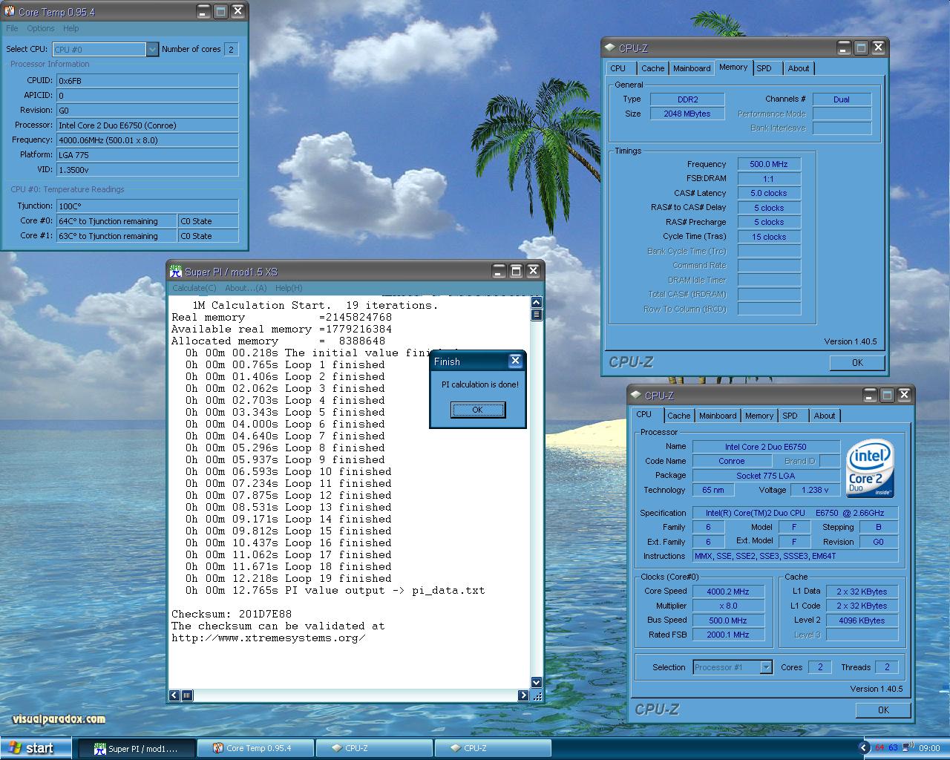
Task: Click the 09:00 system tray clock
Action: pyautogui.click(x=928, y=748)
